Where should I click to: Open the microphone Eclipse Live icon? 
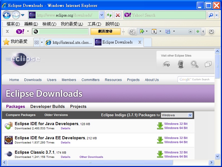(x=181, y=64)
